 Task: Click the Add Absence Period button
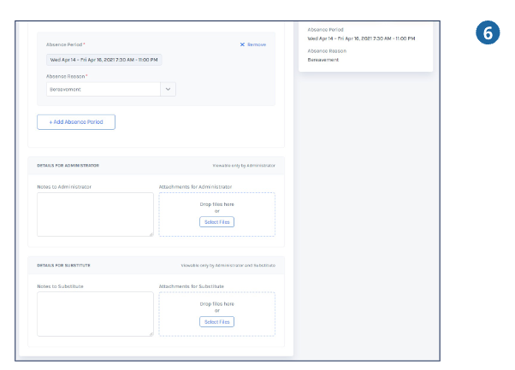[x=76, y=122]
